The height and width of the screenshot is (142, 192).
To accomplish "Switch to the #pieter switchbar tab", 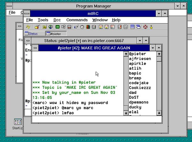I will pos(56,34).
